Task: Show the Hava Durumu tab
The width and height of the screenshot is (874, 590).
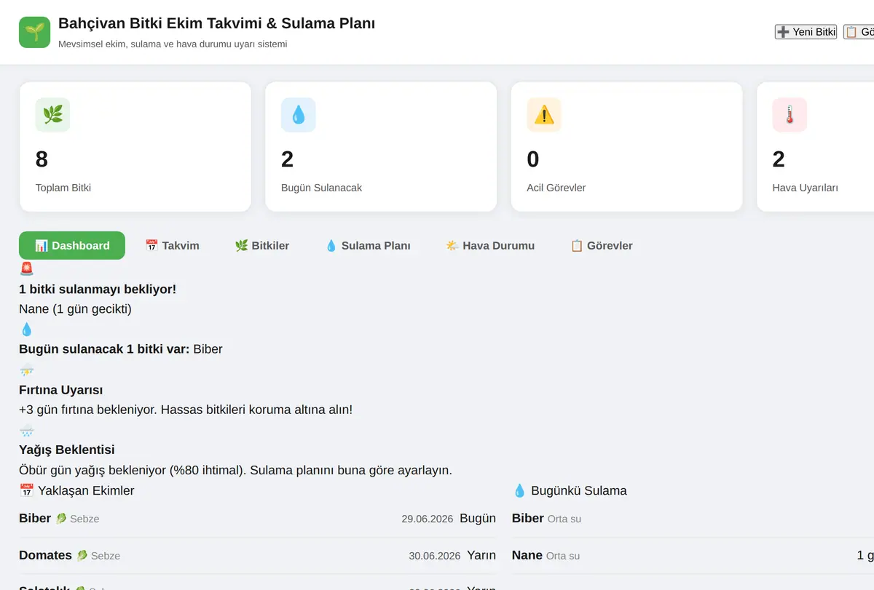Action: point(490,245)
